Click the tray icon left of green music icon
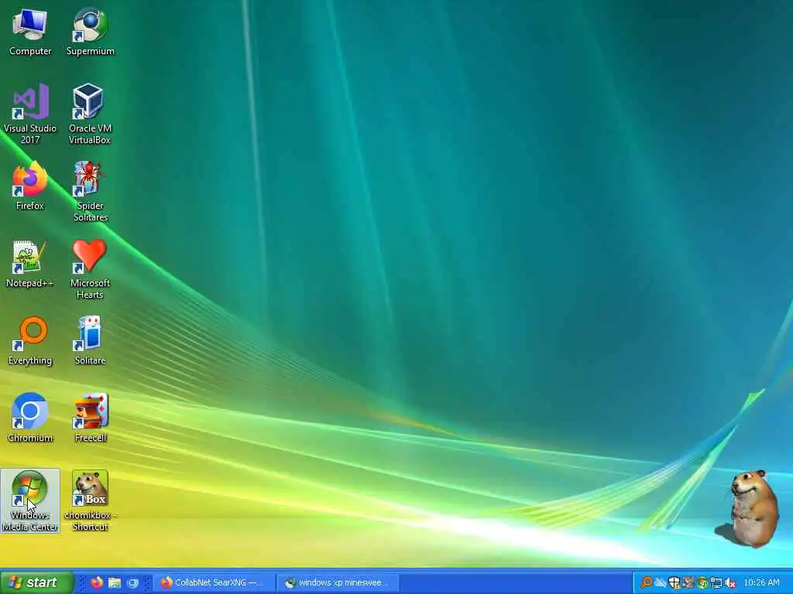Viewport: 793px width, 594px height. point(688,582)
